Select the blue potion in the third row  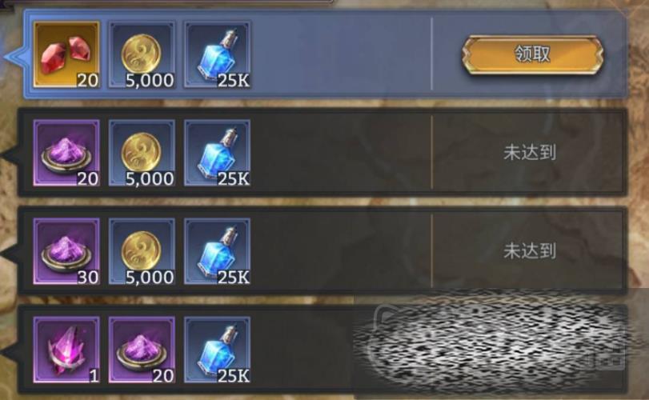[x=218, y=251]
